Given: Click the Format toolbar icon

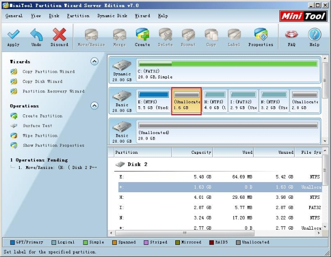Looking at the screenshot, I should coord(188,35).
